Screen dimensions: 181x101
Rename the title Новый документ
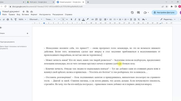[x=11, y=12]
